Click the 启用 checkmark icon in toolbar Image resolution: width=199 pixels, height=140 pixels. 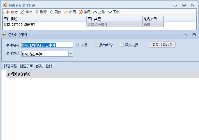pyautogui.click(x=66, y=12)
